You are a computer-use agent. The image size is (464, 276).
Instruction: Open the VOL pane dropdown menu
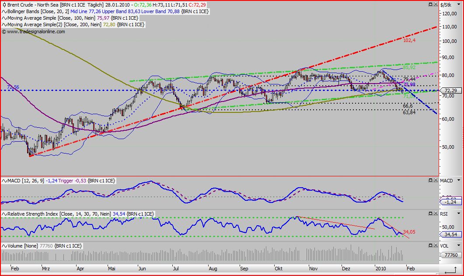point(458,245)
